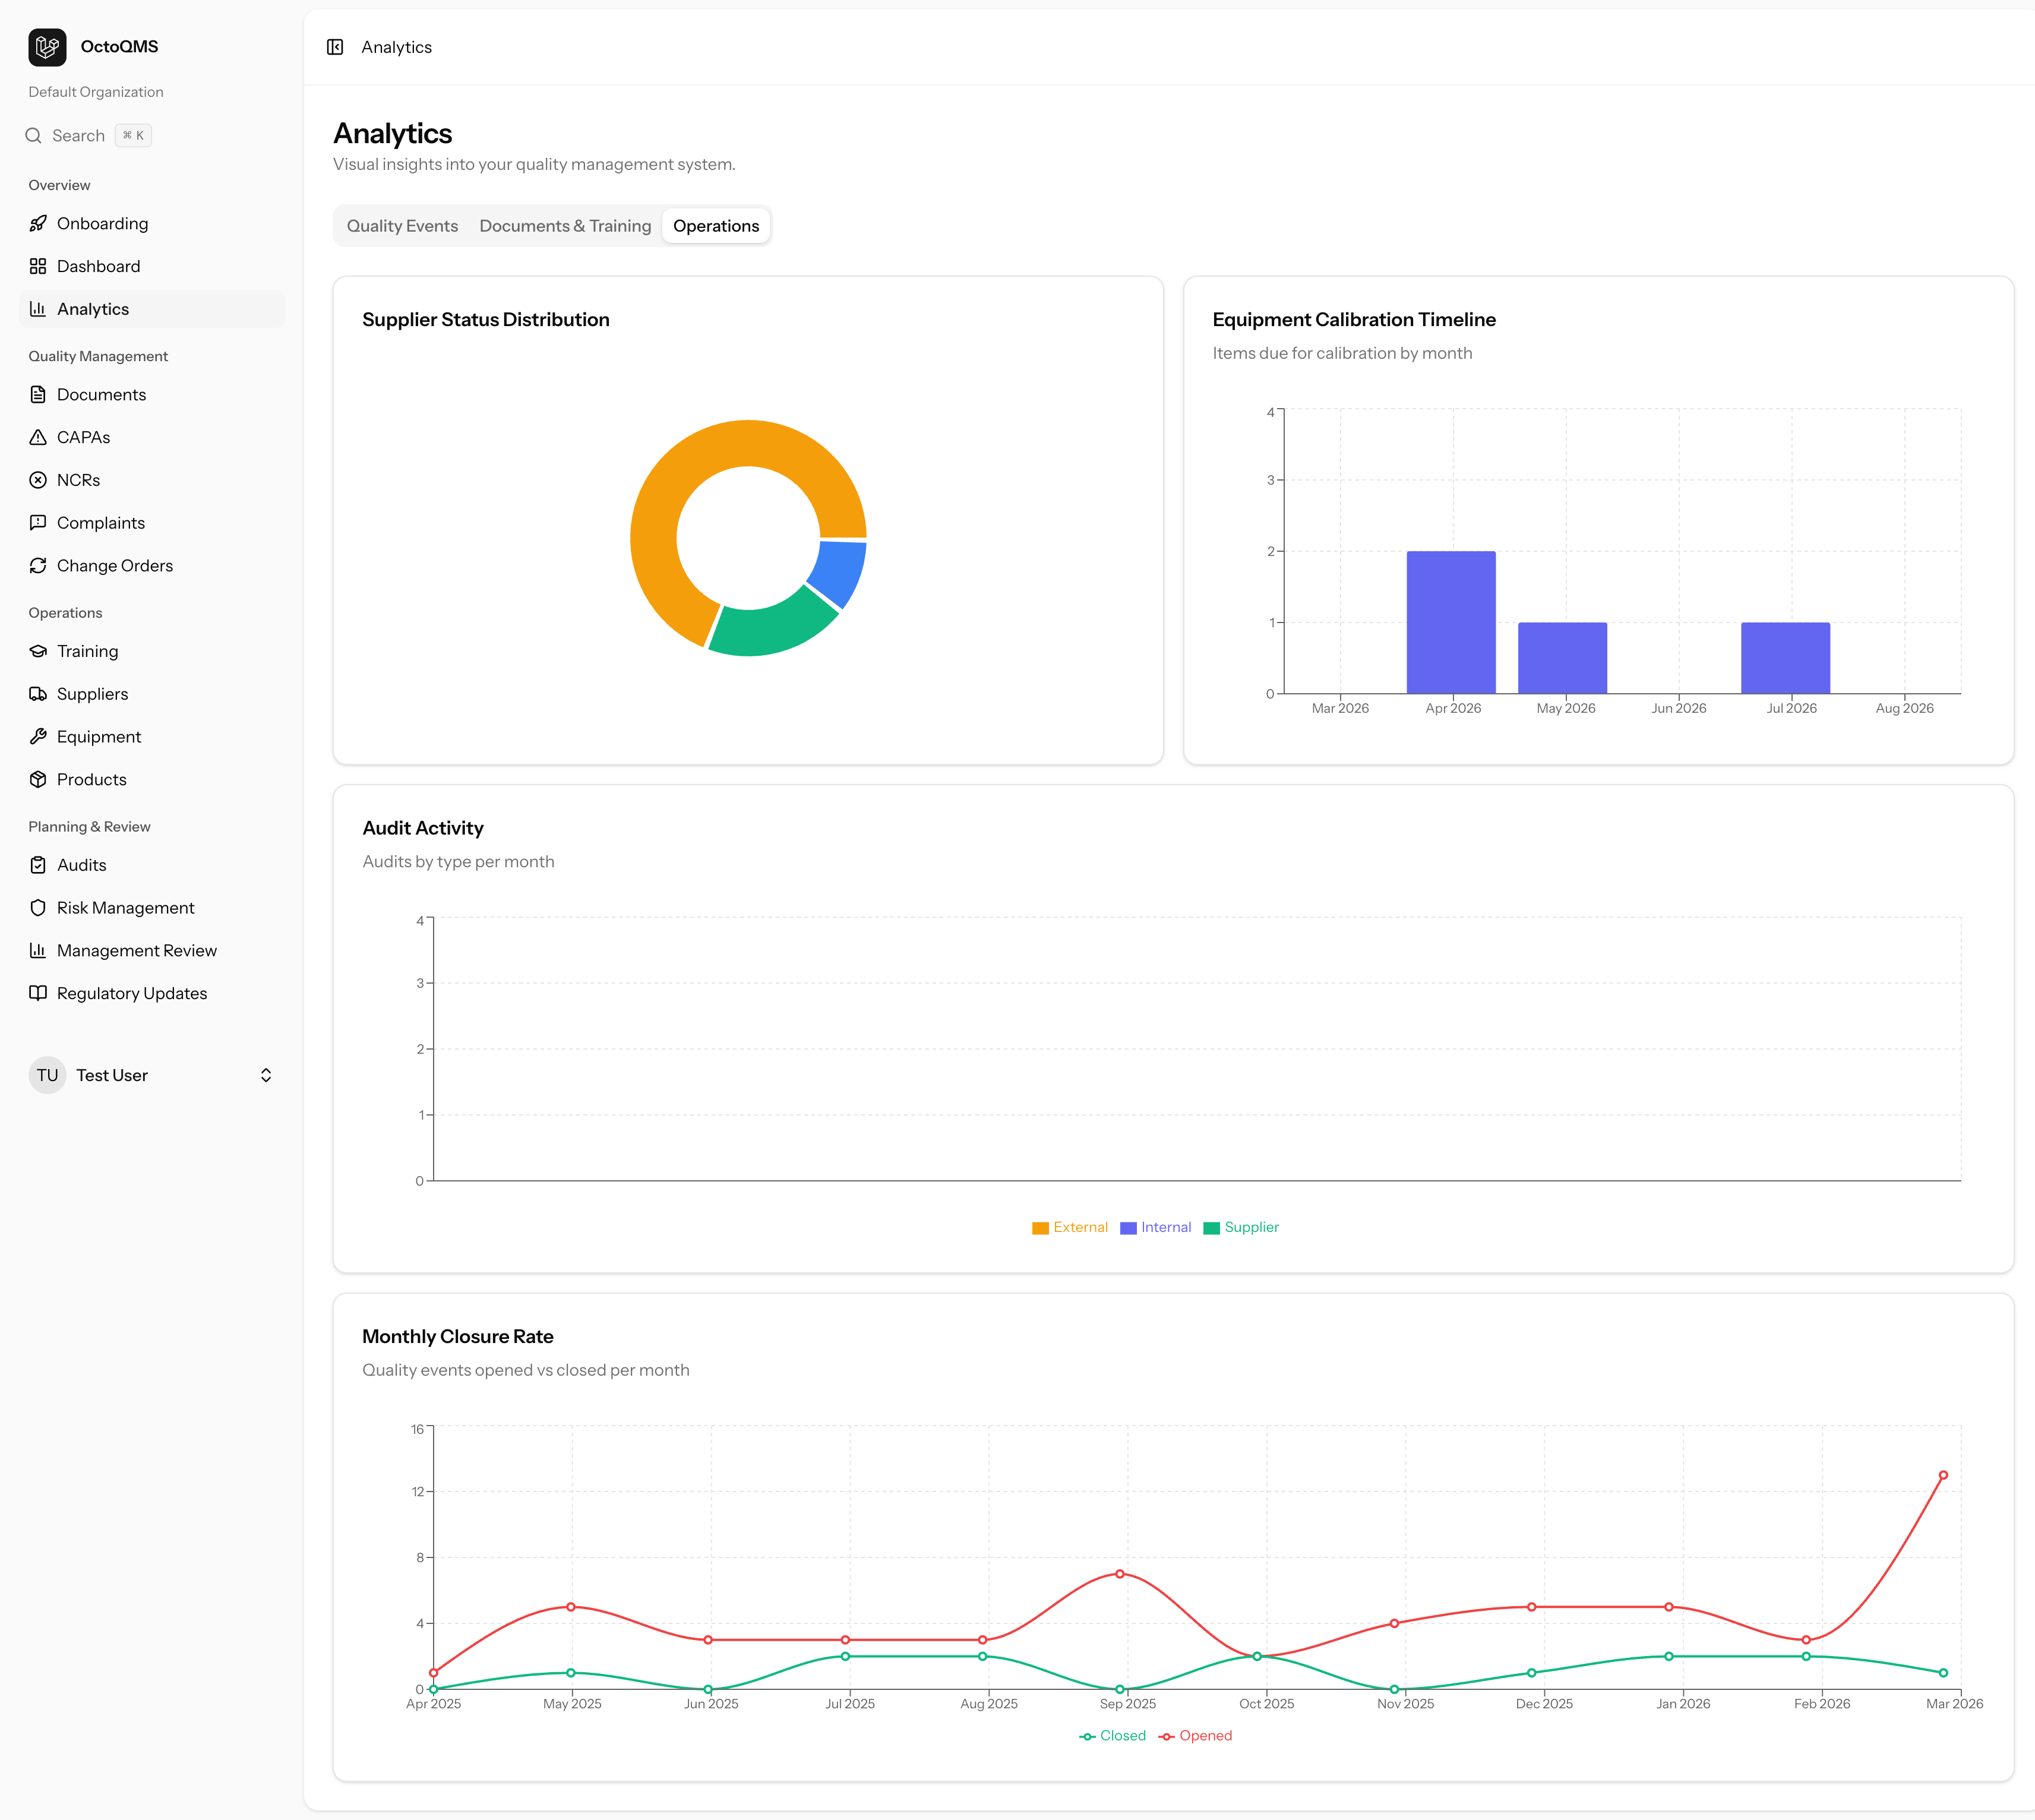Open CAPAs warning triangle icon
This screenshot has width=2035, height=1820.
click(38, 437)
